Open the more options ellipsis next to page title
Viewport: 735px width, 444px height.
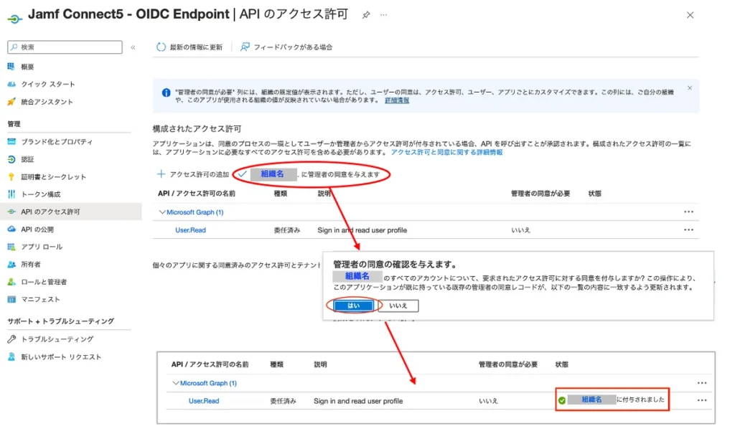pos(384,14)
